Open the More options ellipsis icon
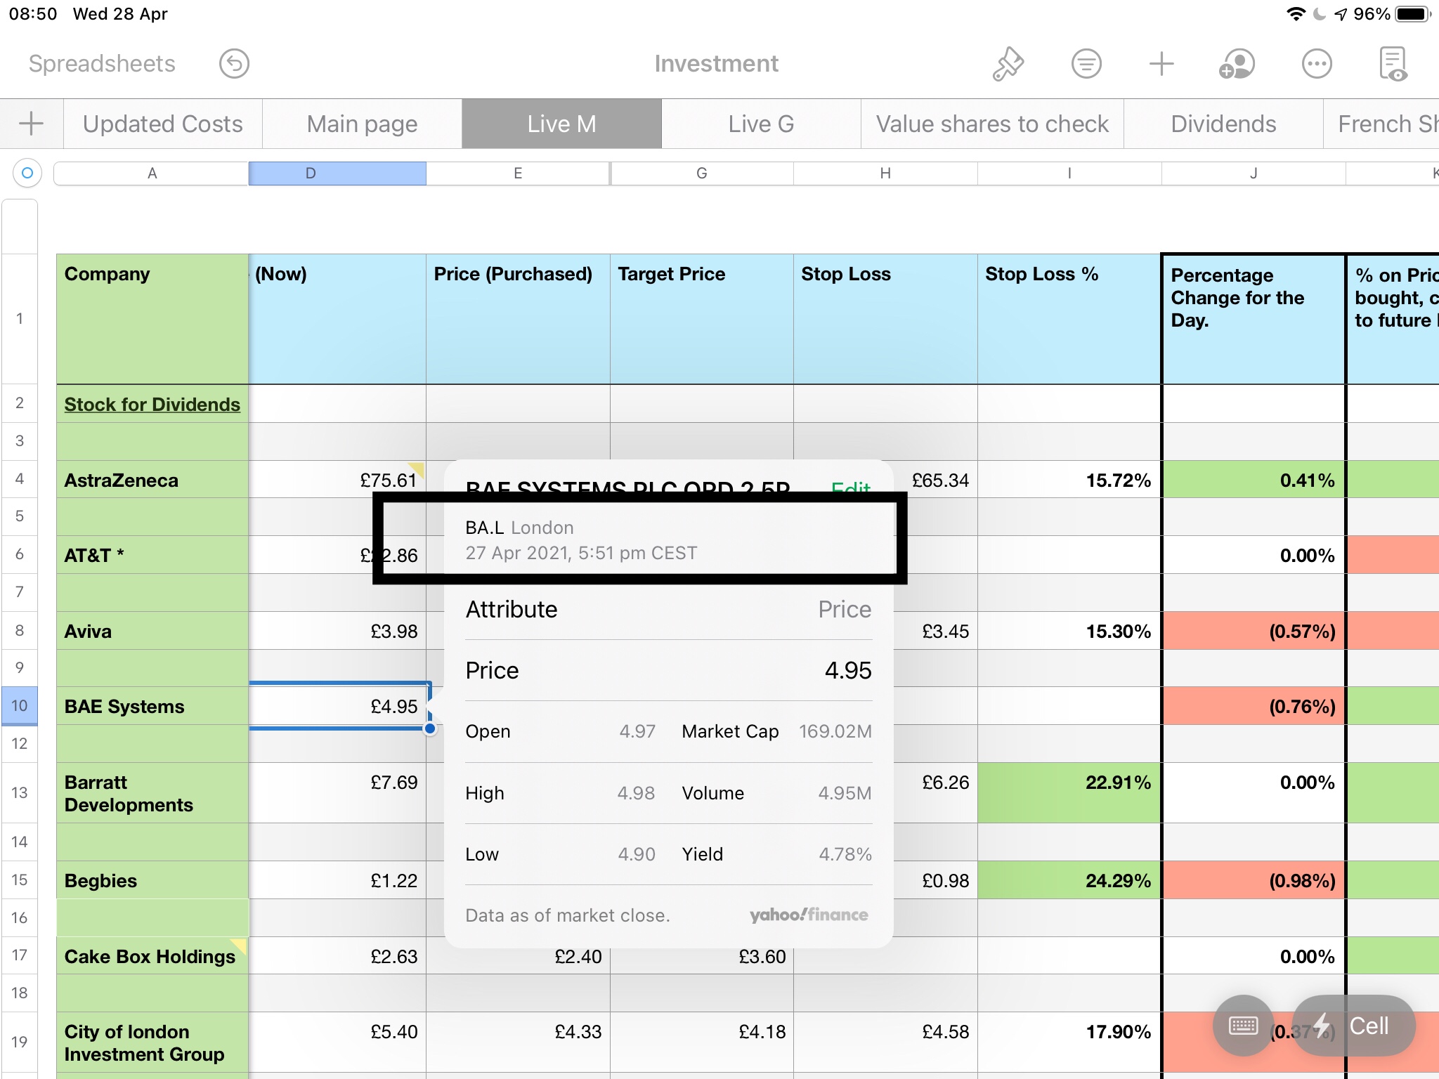The image size is (1439, 1079). (1316, 64)
